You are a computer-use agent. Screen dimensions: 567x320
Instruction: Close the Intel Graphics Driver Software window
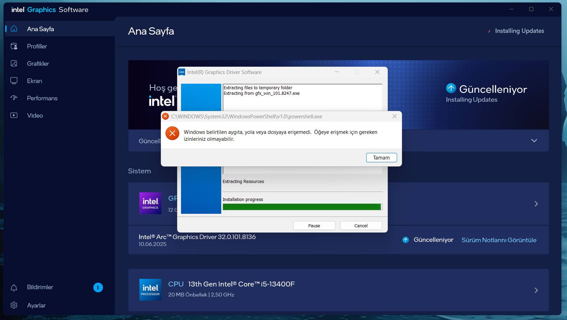(x=377, y=72)
